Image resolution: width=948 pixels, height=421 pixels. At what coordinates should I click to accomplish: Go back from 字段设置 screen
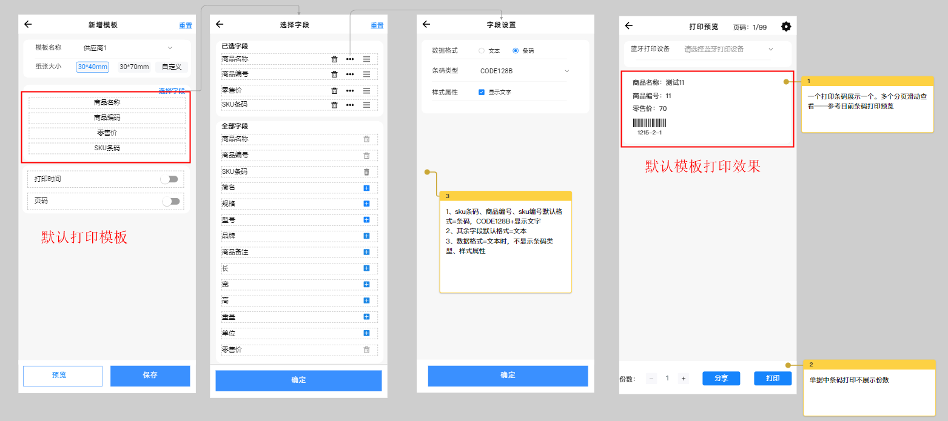pyautogui.click(x=426, y=24)
